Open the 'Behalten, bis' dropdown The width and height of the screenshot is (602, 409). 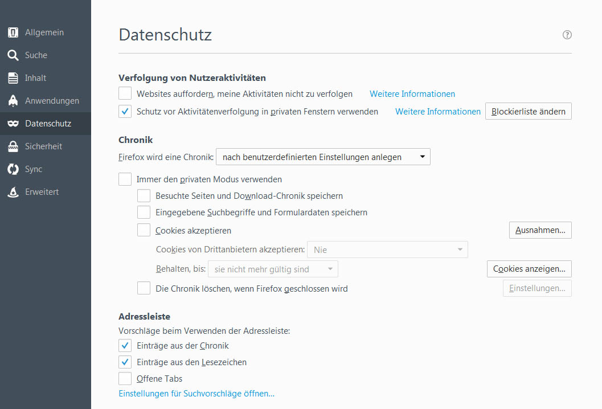click(273, 269)
